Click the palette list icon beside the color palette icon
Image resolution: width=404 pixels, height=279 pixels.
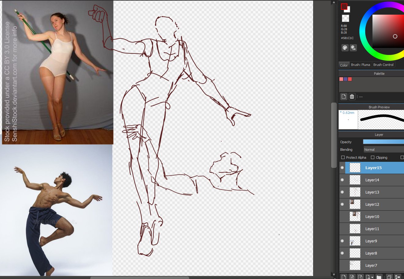pos(353,48)
